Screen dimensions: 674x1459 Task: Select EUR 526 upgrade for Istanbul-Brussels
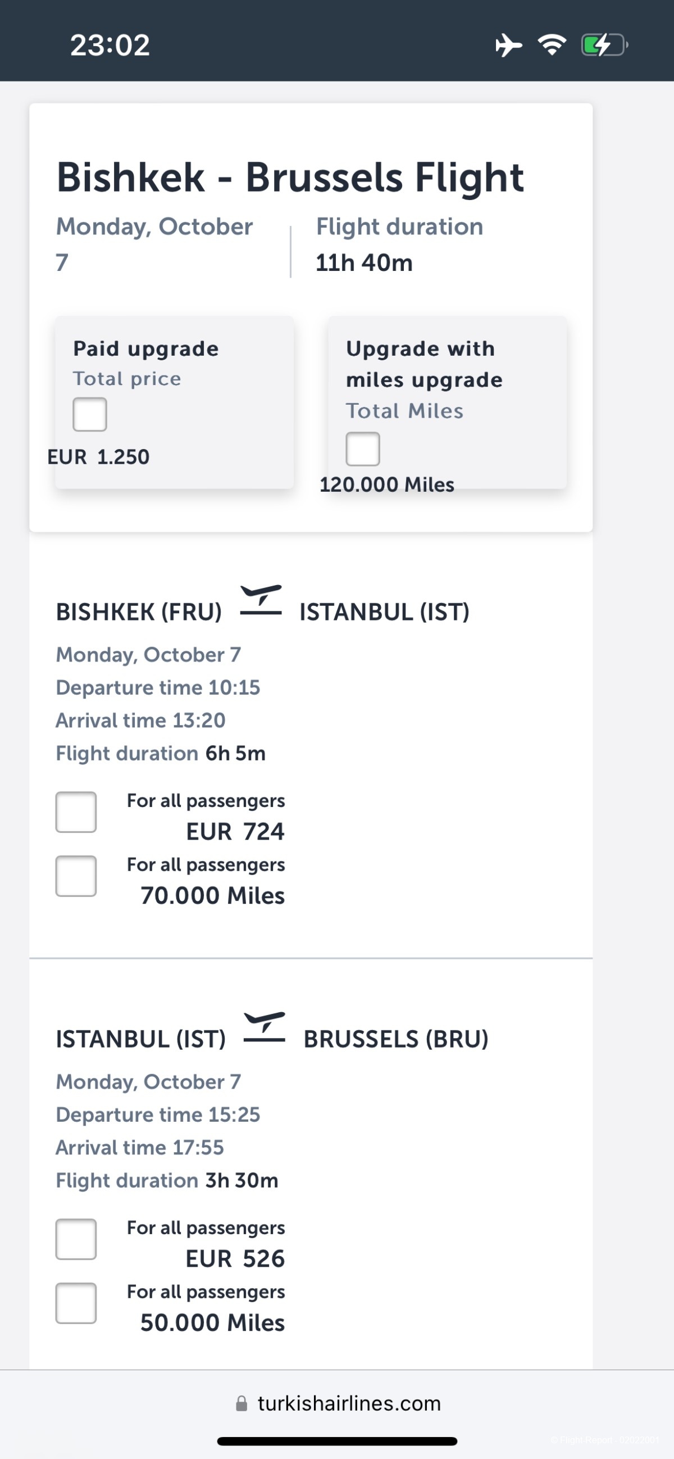76,1239
